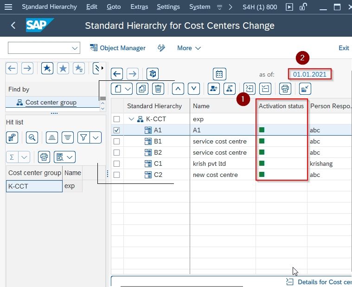
Task: Go back using the header back arrow
Action: click(13, 25)
